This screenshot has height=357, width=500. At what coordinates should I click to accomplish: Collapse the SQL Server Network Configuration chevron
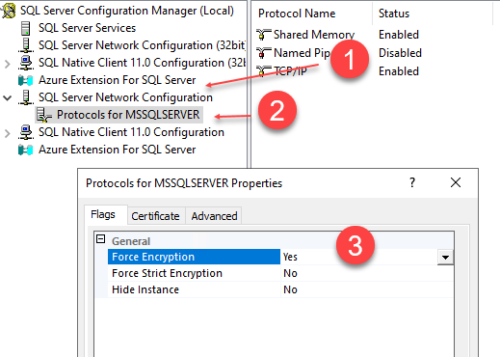pyautogui.click(x=8, y=97)
